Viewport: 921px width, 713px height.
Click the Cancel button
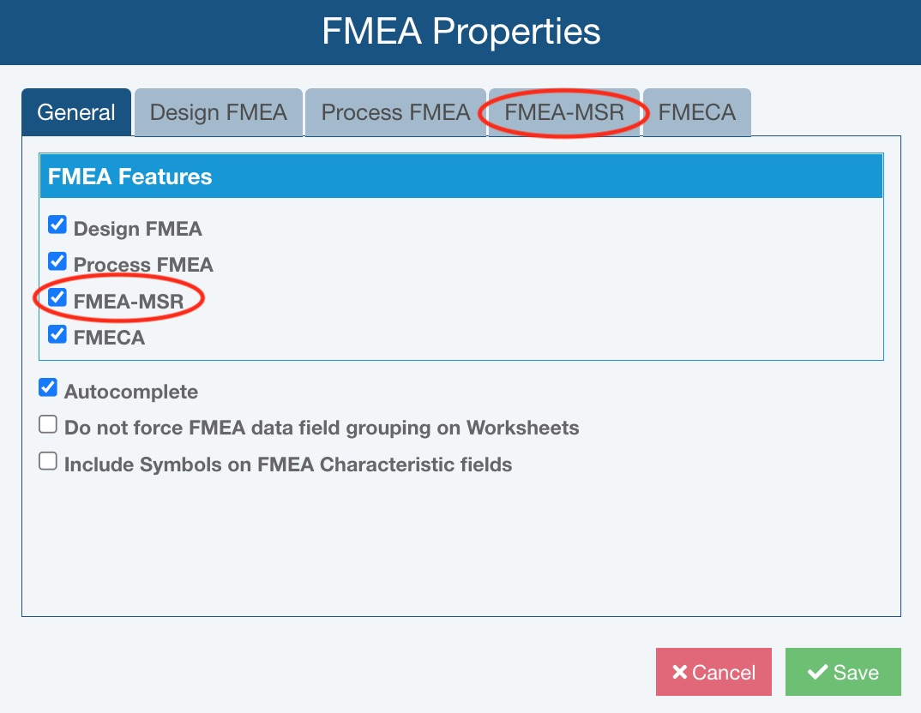pos(713,672)
